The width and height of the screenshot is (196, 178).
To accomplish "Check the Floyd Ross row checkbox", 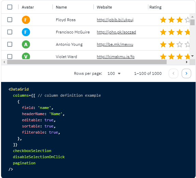I will (x=10, y=19).
